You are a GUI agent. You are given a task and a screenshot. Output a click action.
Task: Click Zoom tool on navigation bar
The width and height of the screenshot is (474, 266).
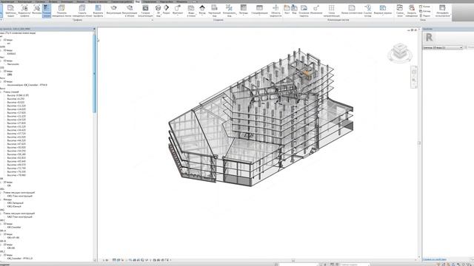pyautogui.click(x=414, y=81)
